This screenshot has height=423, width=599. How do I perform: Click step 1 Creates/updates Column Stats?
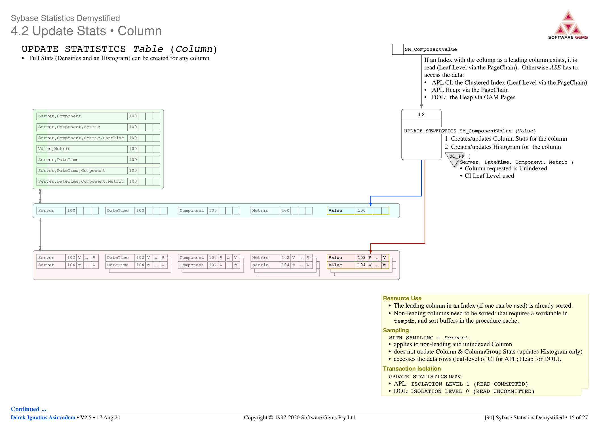coord(506,139)
